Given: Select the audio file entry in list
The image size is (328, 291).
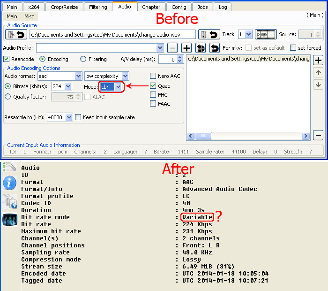Looking at the screenshot, I should pos(248,59).
